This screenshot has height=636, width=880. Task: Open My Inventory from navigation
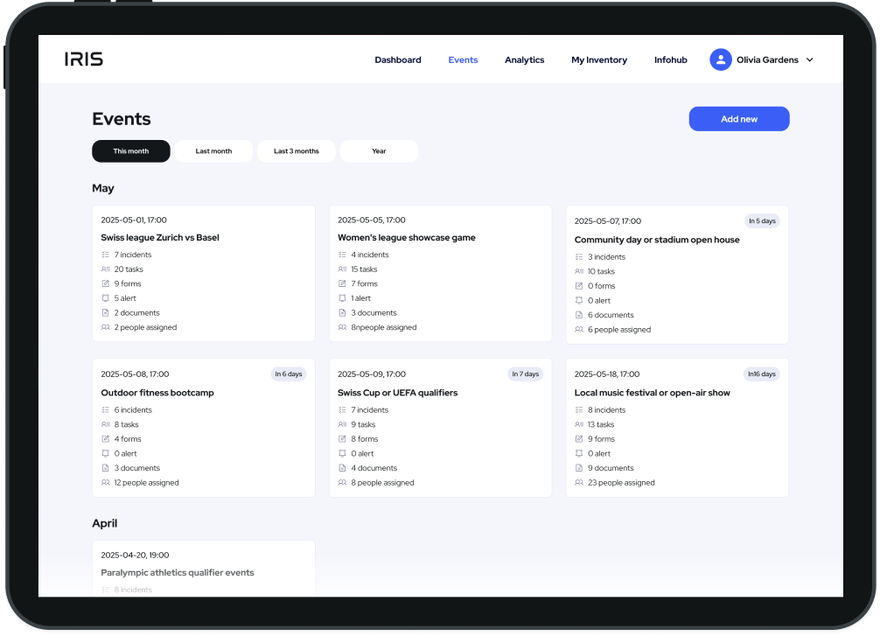[x=599, y=60]
